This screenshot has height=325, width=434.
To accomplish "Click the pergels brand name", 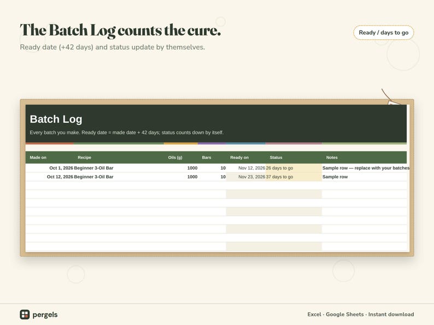I will [x=45, y=315].
